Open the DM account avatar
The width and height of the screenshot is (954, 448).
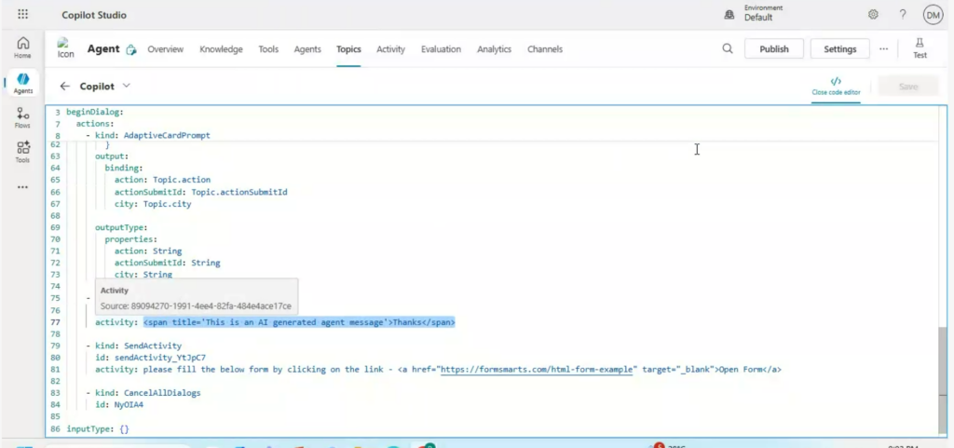[x=933, y=15]
